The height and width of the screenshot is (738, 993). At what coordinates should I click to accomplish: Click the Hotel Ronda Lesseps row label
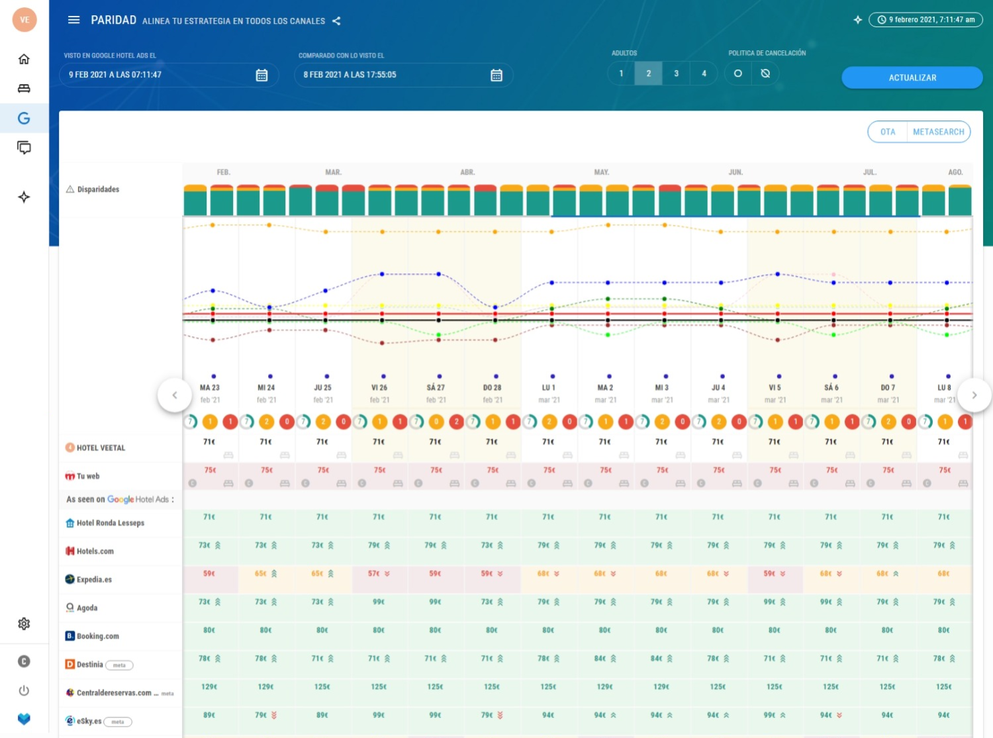(111, 523)
